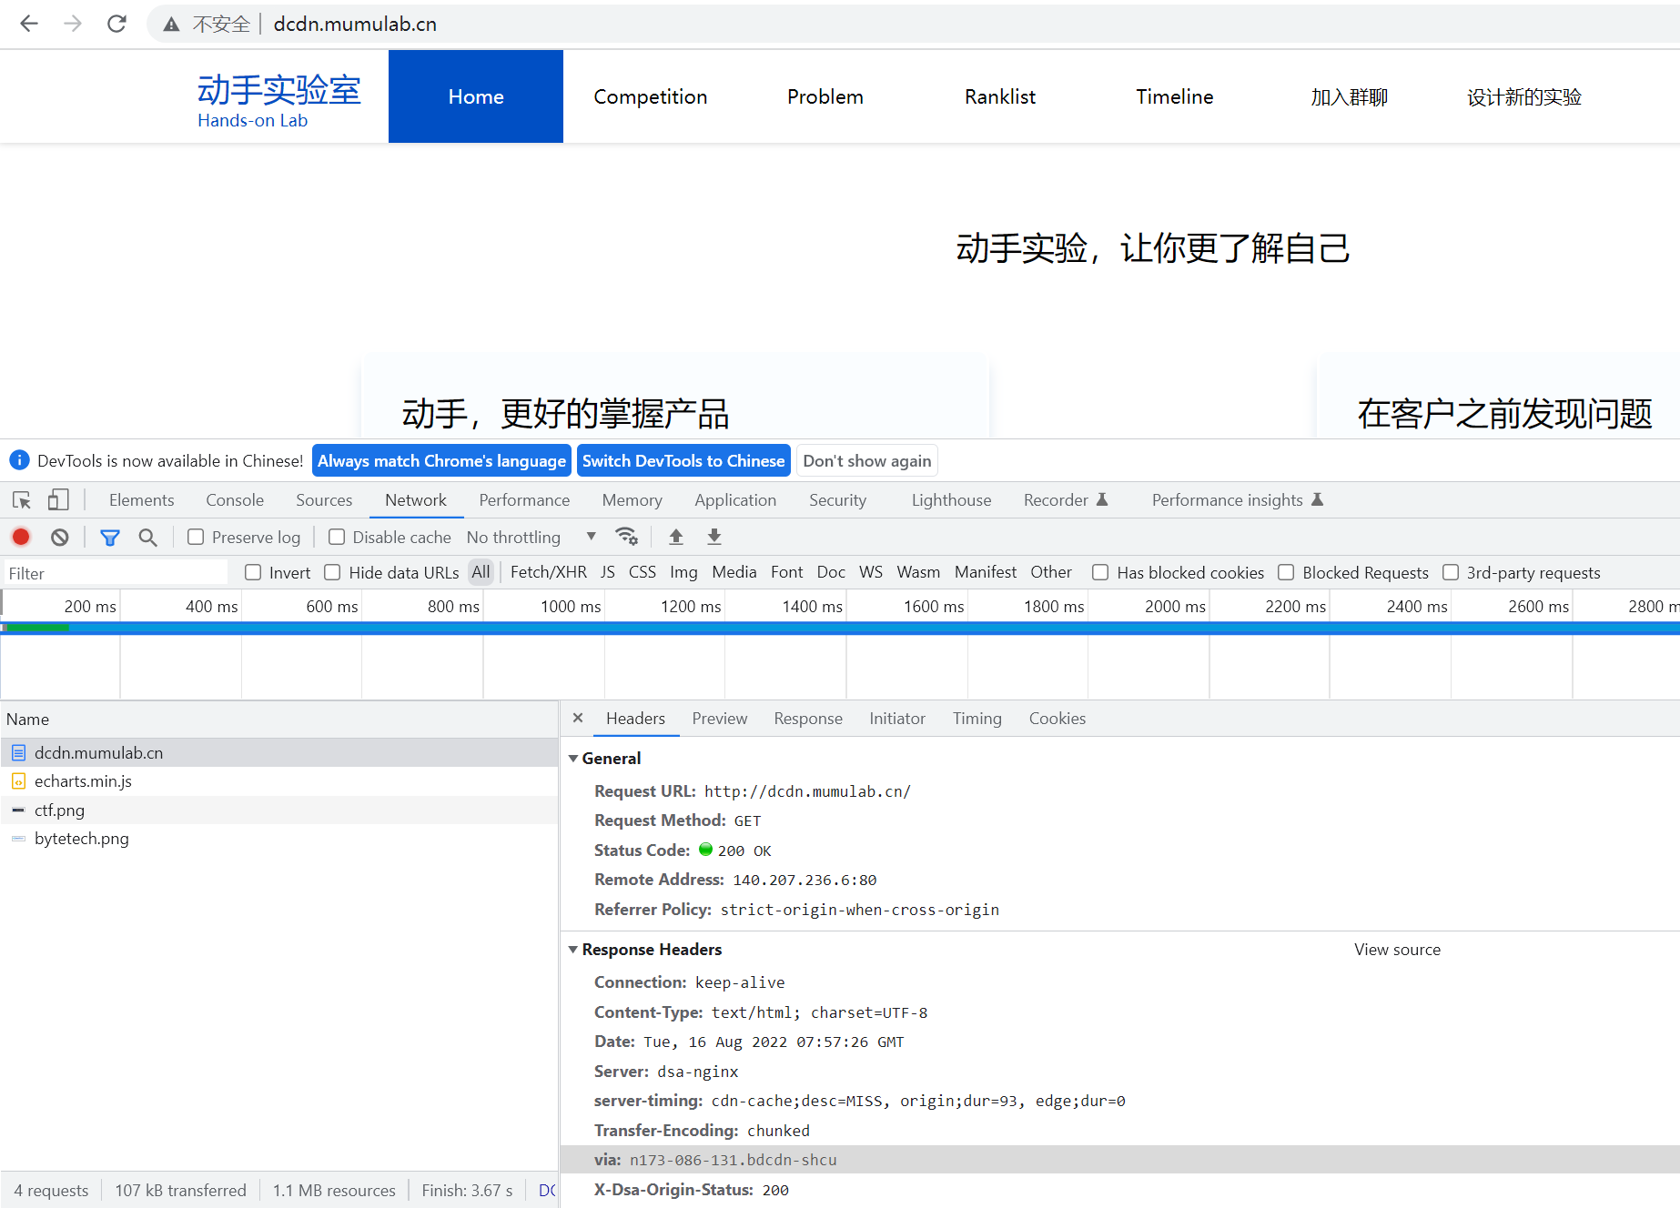This screenshot has width=1680, height=1208.
Task: Tick the Hide data URLs checkbox
Action: coord(333,573)
